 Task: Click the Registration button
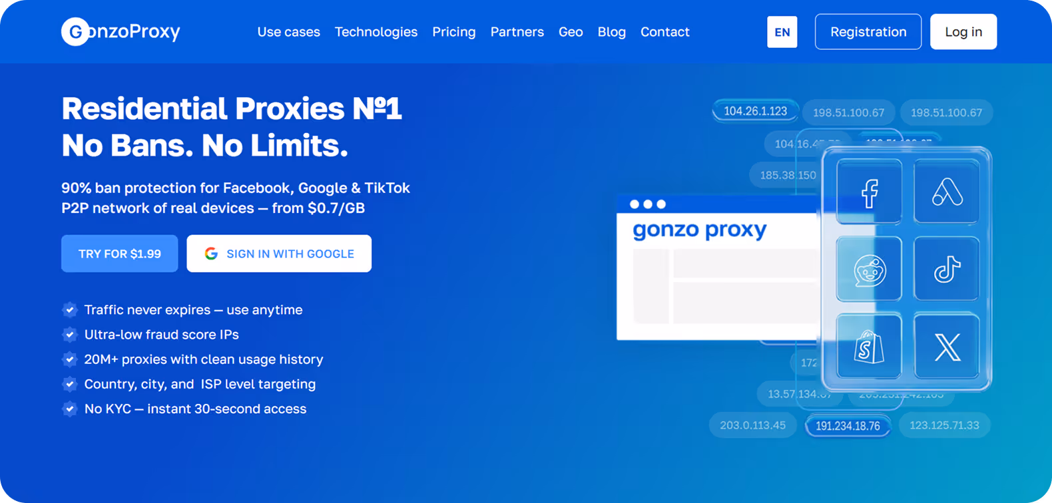pyautogui.click(x=868, y=31)
